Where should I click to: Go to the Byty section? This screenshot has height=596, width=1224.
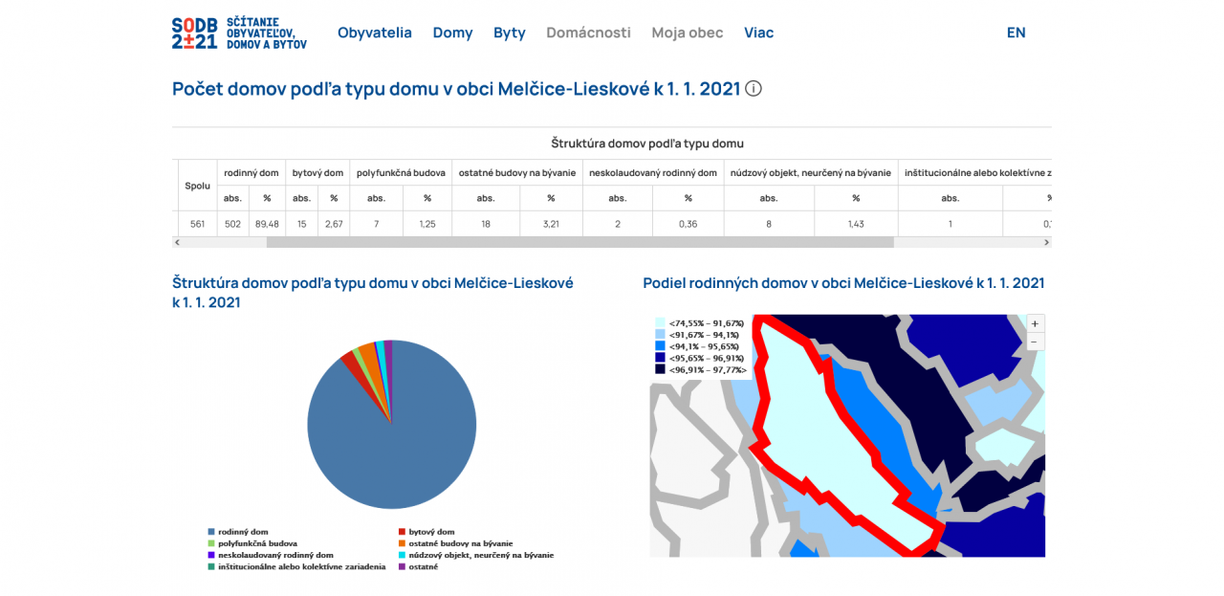(x=510, y=33)
